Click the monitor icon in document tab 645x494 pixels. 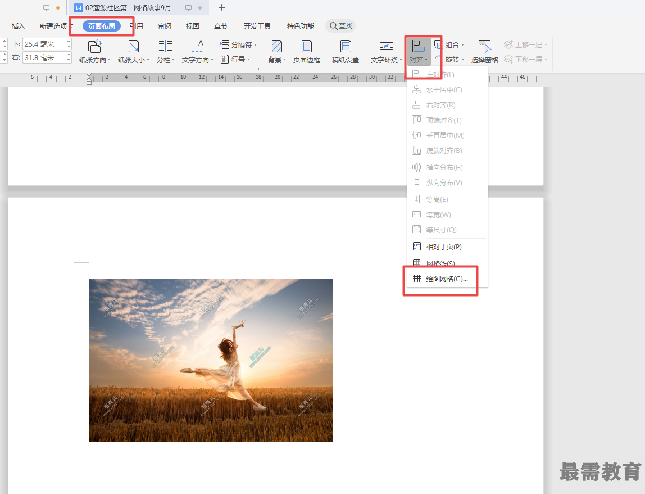[188, 8]
